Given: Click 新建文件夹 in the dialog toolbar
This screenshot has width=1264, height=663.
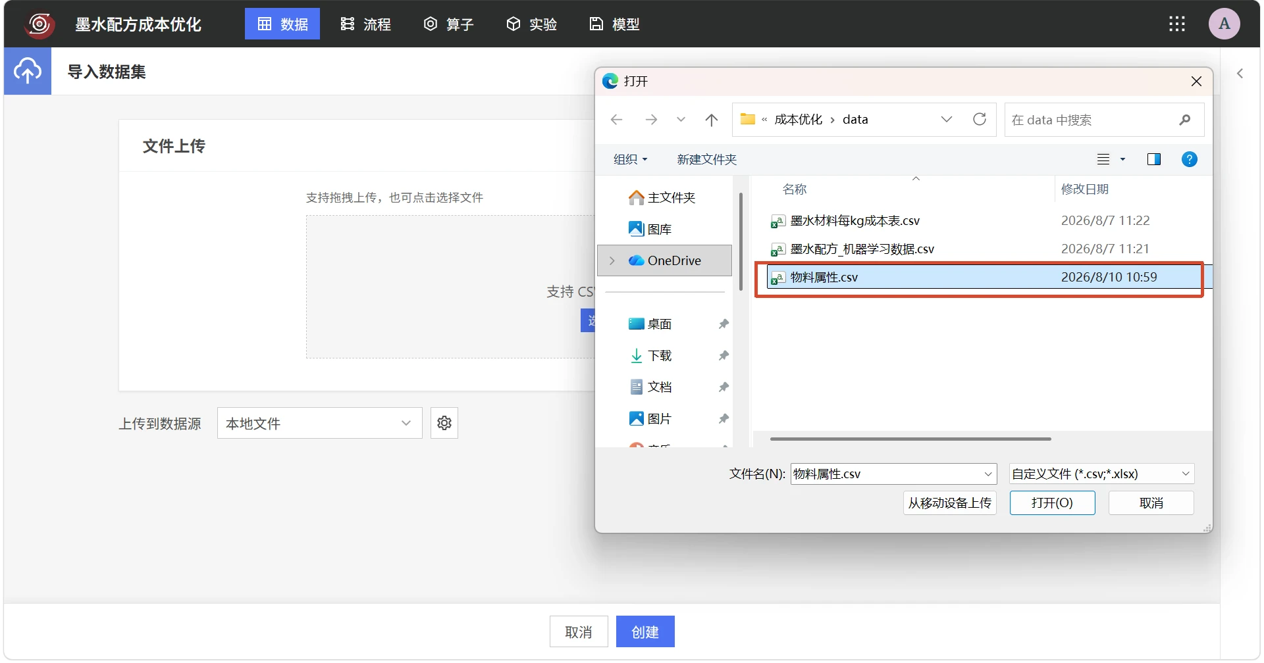Looking at the screenshot, I should click(707, 159).
